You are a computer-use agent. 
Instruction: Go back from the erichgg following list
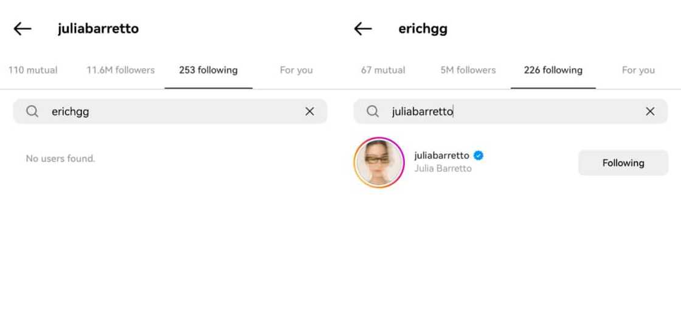click(x=363, y=29)
